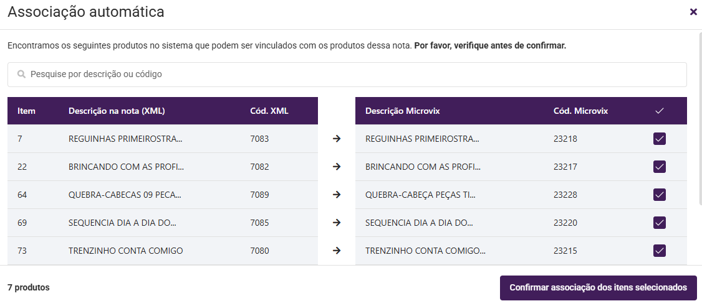Screen dimensions: 702x306
Task: Click the arrow icon for item 64
Action: (337, 195)
